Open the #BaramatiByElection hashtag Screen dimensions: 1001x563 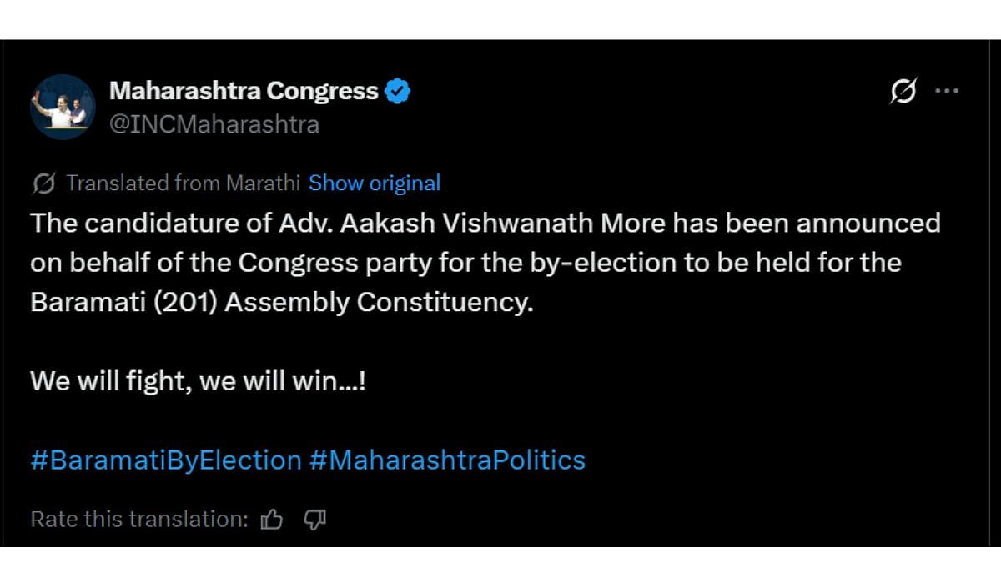166,460
